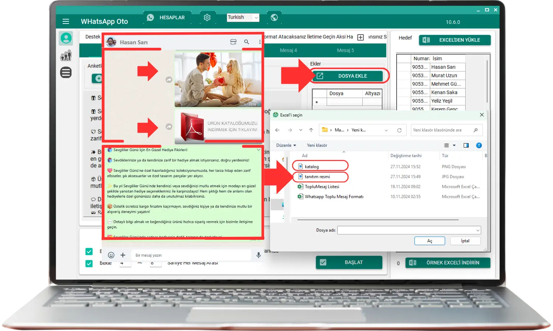Screen dimensions: 553x331
Task: Toggle the preview pane icon
Action: [466, 145]
